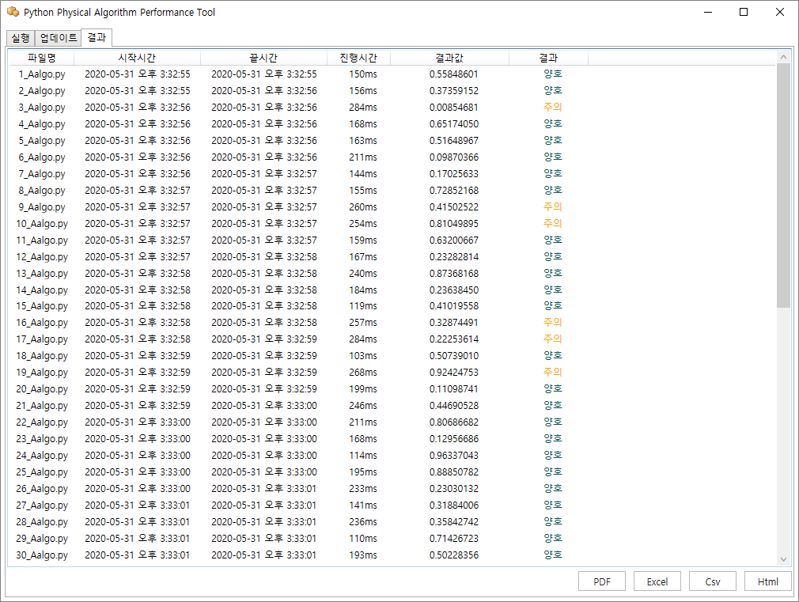Export results with PDF button
The height and width of the screenshot is (602, 799).
602,581
